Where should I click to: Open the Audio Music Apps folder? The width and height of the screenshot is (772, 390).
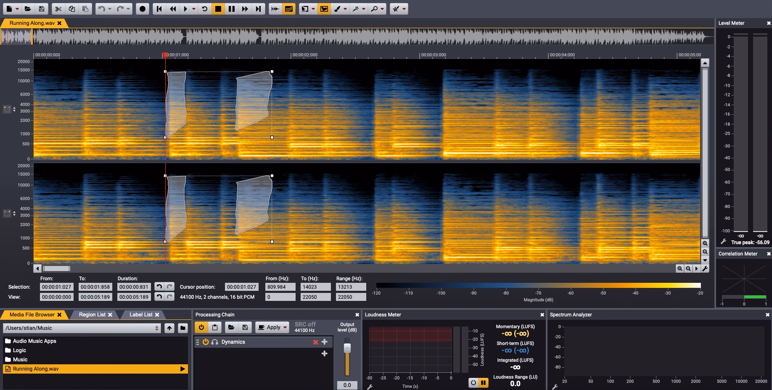pos(34,341)
